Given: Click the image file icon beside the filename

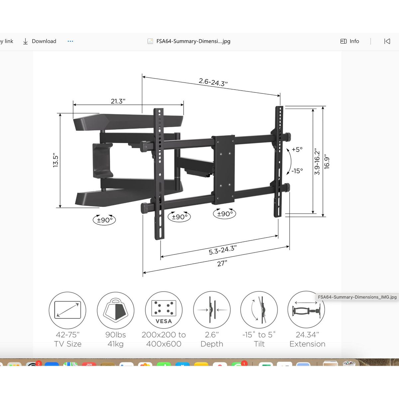Looking at the screenshot, I should tap(150, 41).
